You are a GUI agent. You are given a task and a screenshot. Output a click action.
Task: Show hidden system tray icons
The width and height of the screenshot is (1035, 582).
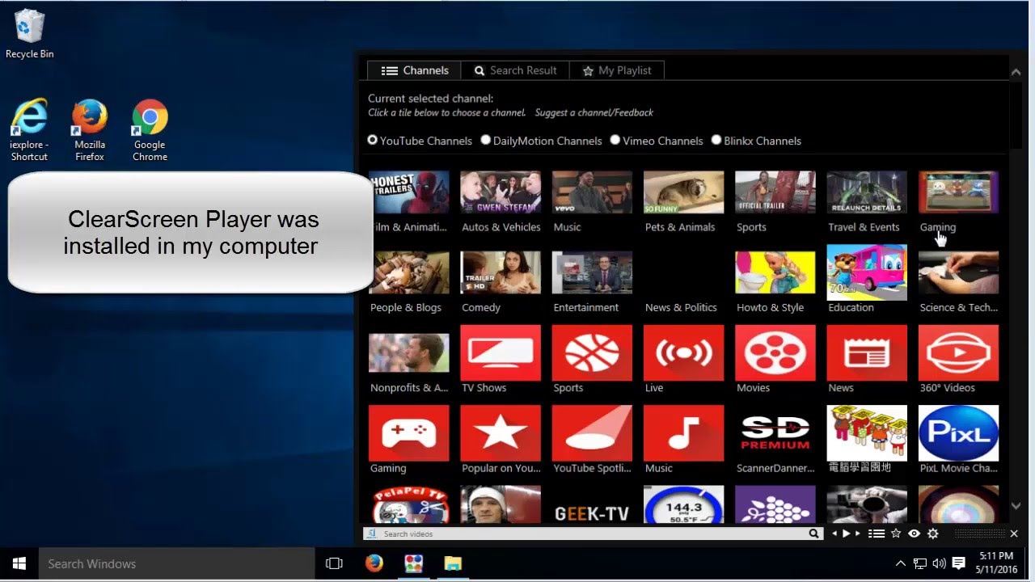pyautogui.click(x=901, y=563)
